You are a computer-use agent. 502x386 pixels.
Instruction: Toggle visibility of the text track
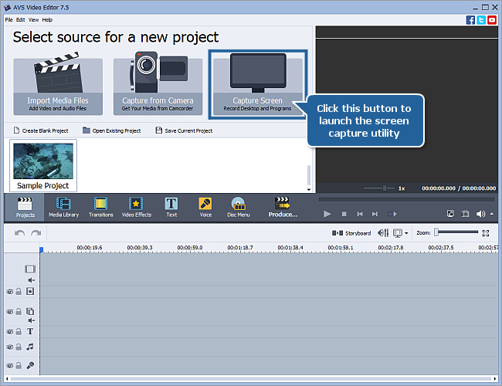pyautogui.click(x=10, y=332)
